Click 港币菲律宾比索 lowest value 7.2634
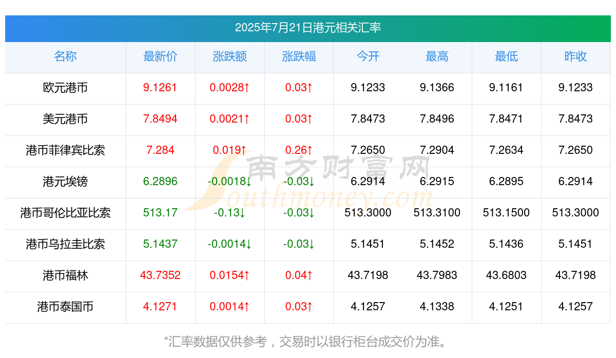Viewport: 616px width, 358px height. tap(506, 150)
